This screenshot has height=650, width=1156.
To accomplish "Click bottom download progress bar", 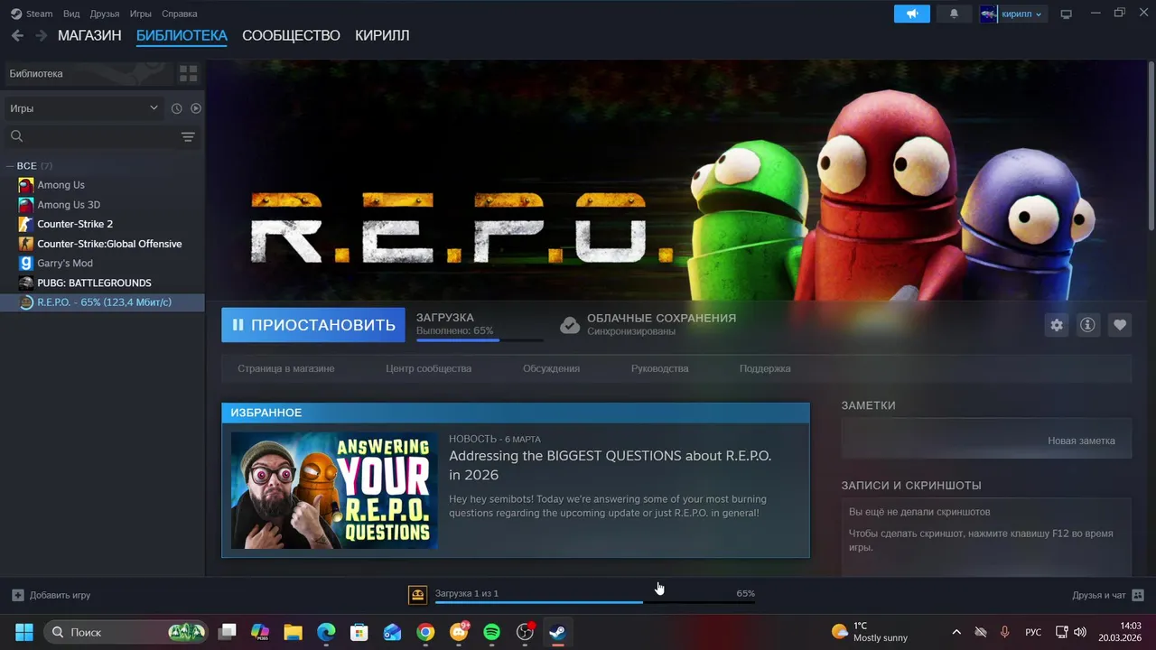I will pos(595,602).
